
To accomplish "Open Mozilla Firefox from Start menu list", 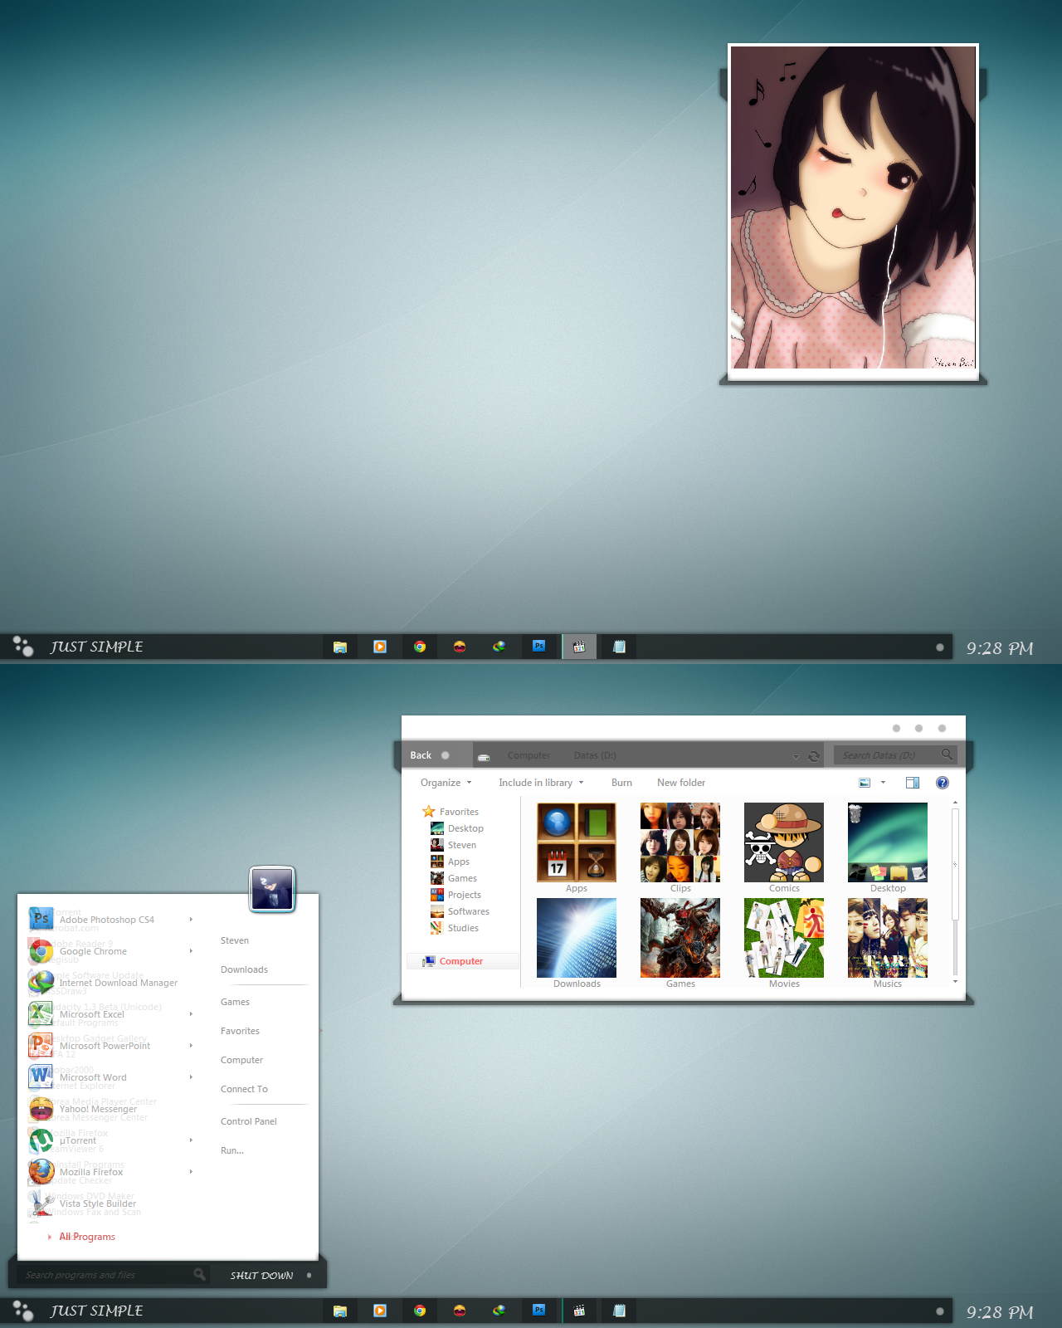I will pos(91,1172).
